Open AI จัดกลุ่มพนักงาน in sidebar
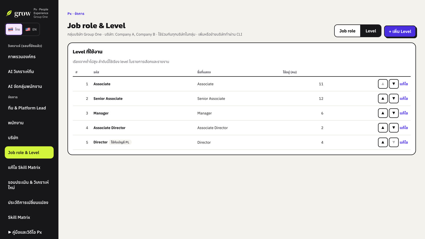Image resolution: width=425 pixels, height=239 pixels. pyautogui.click(x=29, y=86)
